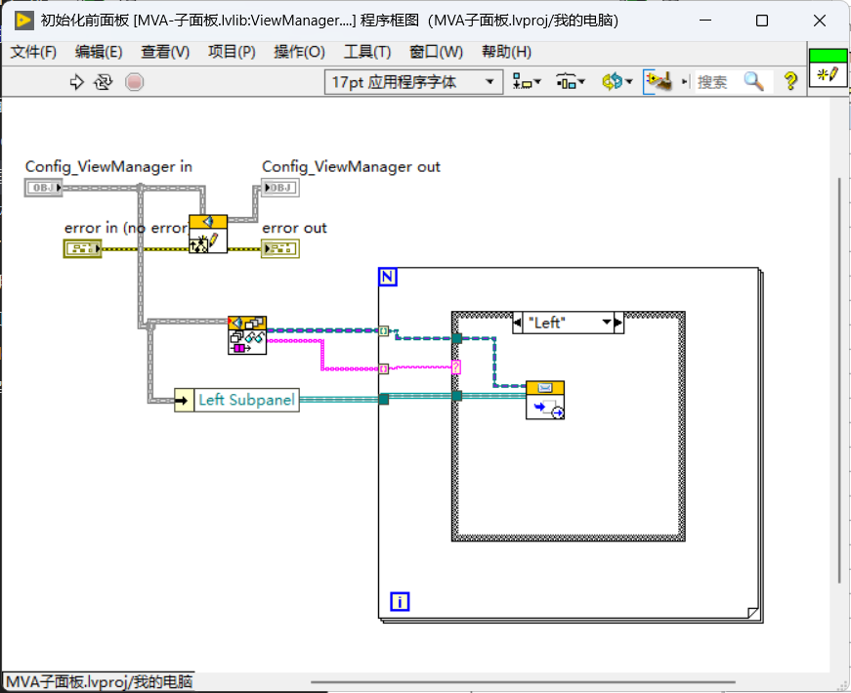Click the loop iteration i terminal
This screenshot has height=693, width=851.
(400, 602)
